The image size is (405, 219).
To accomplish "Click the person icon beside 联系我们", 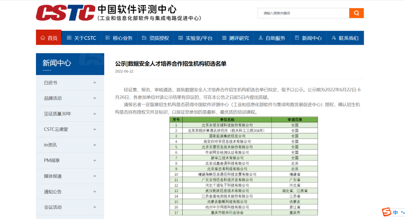I will [334, 37].
